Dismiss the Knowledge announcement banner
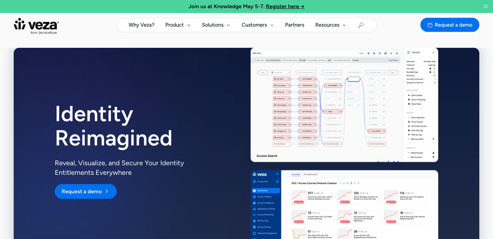The height and width of the screenshot is (239, 493). point(485,6)
